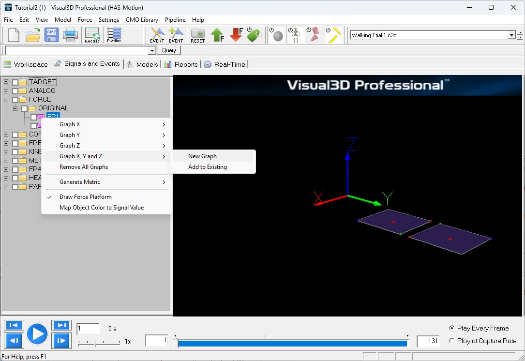Click the red down-arrow F icon
This screenshot has height=361, width=525.
coord(237,35)
